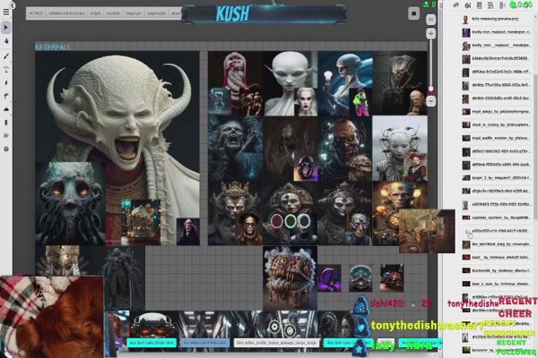The height and width of the screenshot is (358, 538).
Task: Run the my stats macro button
Action: click(113, 13)
